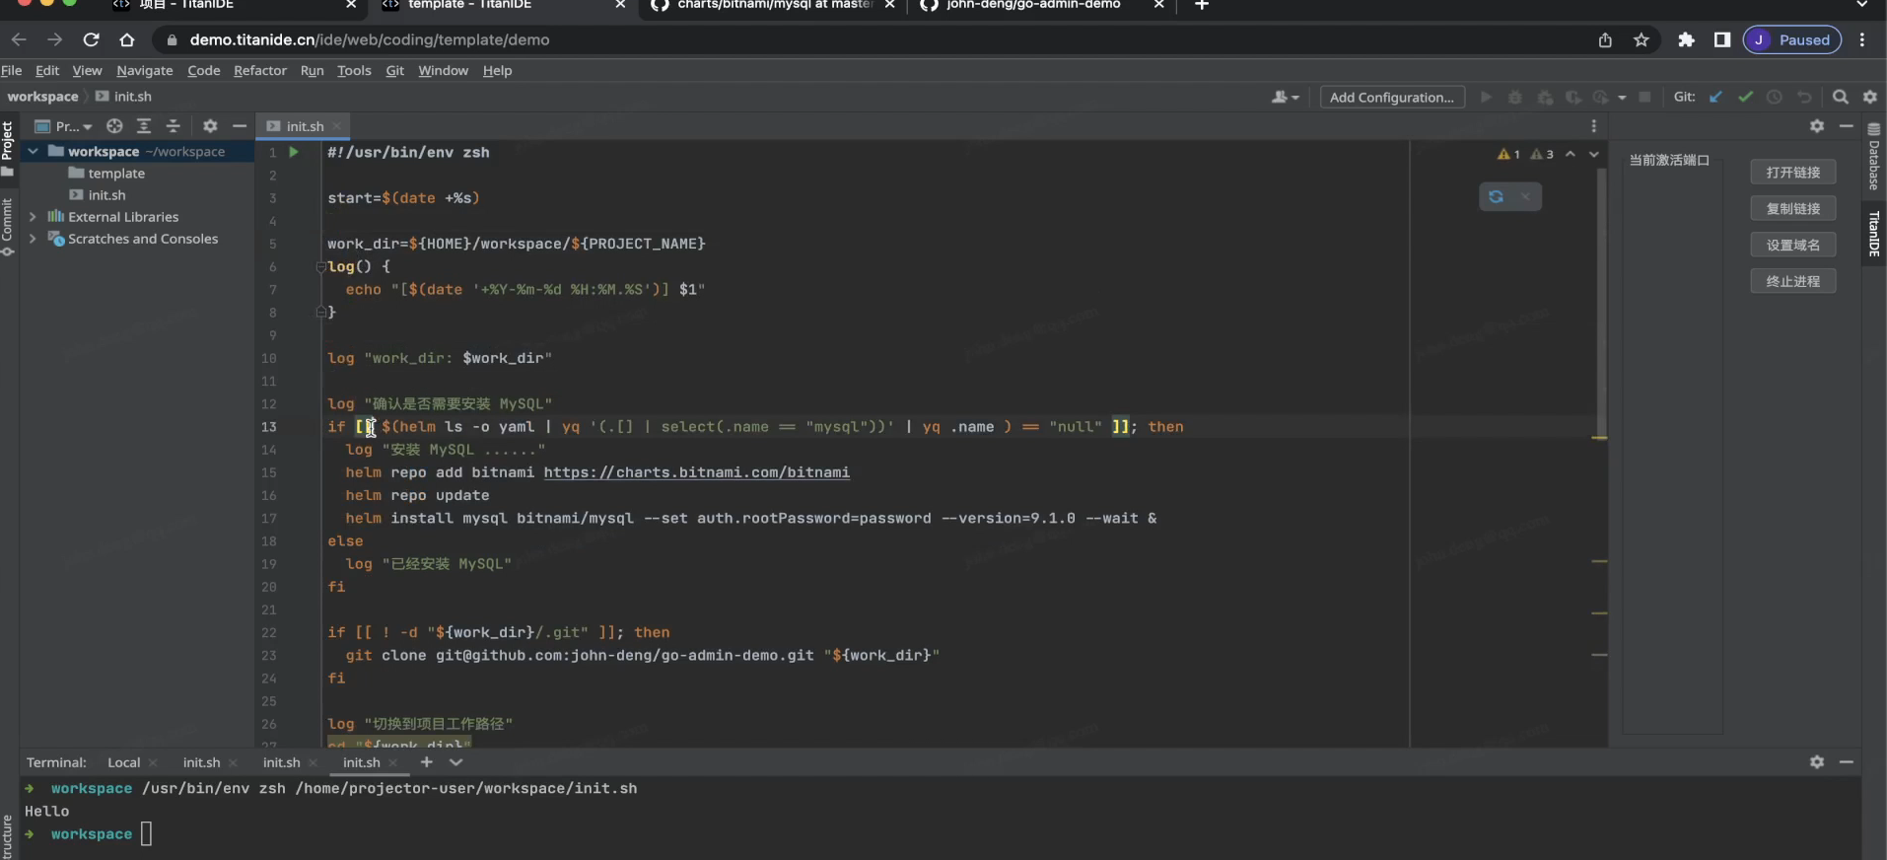
Task: Click the locate file target icon in Project panel
Action: 114,126
